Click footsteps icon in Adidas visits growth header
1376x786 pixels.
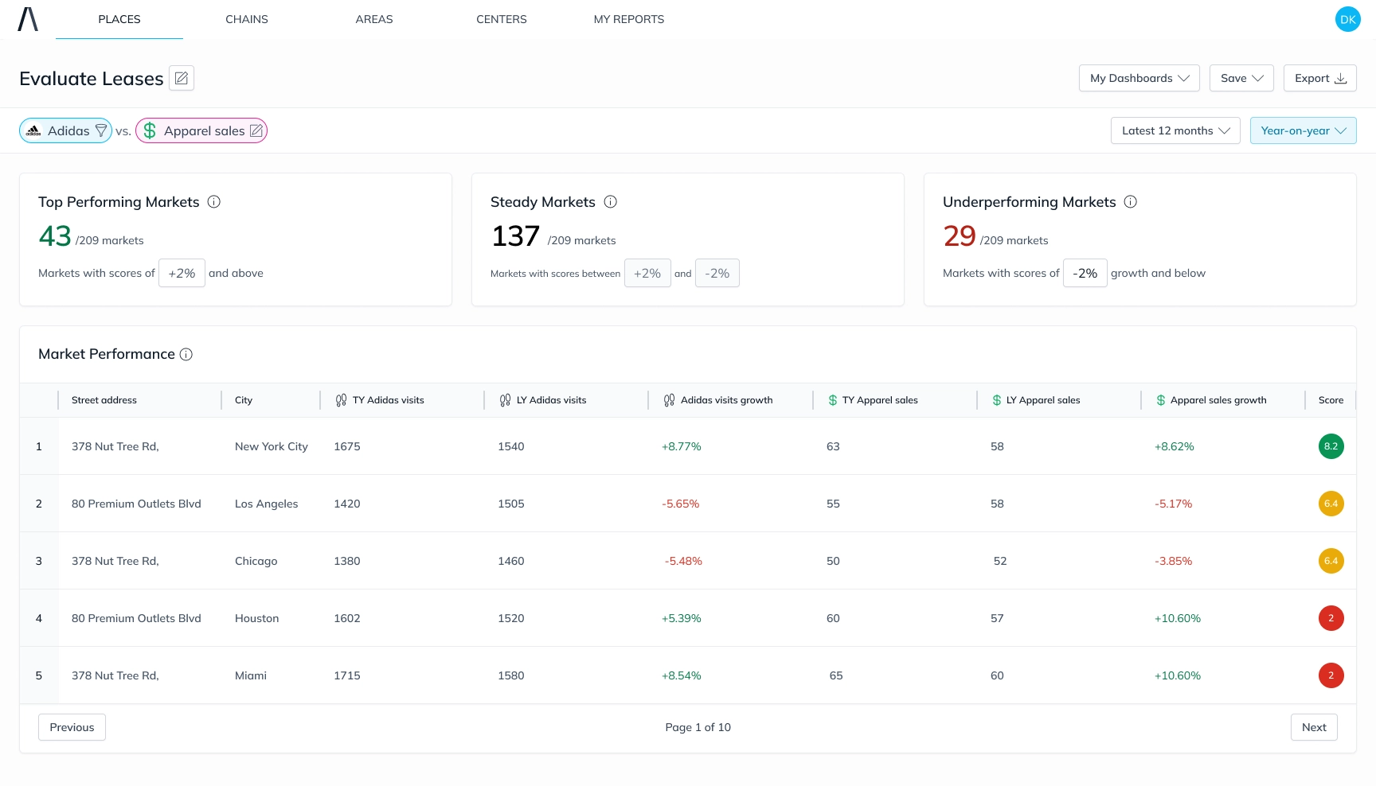(x=669, y=400)
